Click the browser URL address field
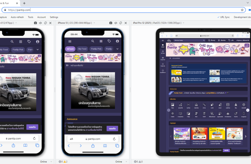 coord(121,10)
